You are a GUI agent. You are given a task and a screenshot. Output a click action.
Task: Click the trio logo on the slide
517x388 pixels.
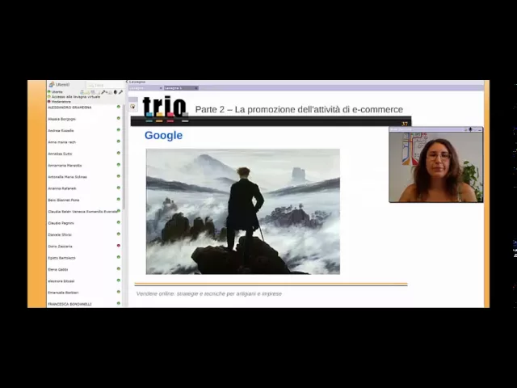(x=165, y=108)
